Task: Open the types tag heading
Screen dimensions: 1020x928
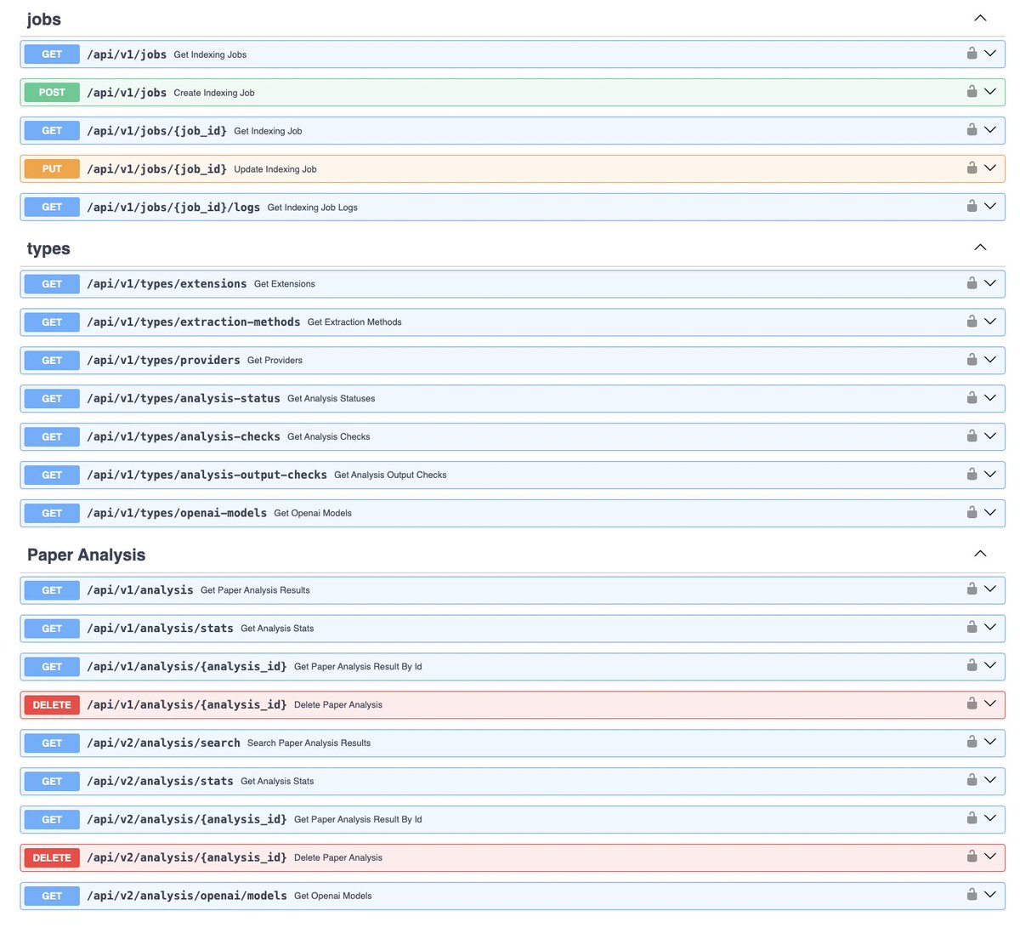Action: tap(48, 249)
